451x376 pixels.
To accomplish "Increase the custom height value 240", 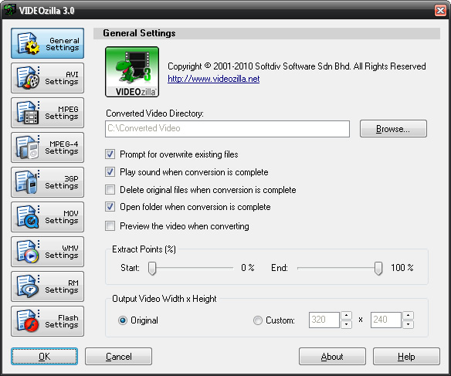I will click(409, 316).
